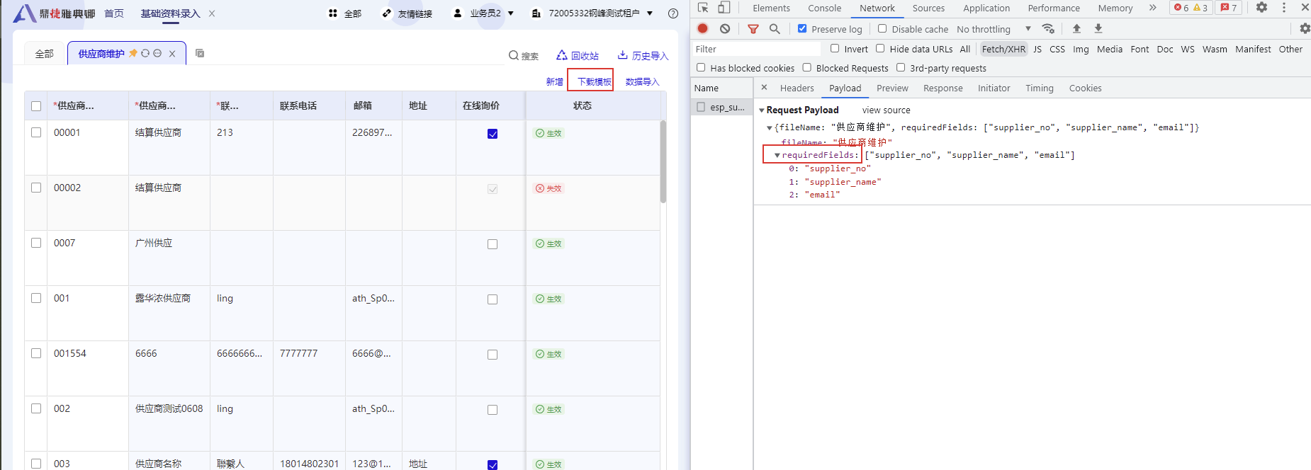Check Has blocked cookies checkbox
The width and height of the screenshot is (1311, 470).
click(x=701, y=67)
